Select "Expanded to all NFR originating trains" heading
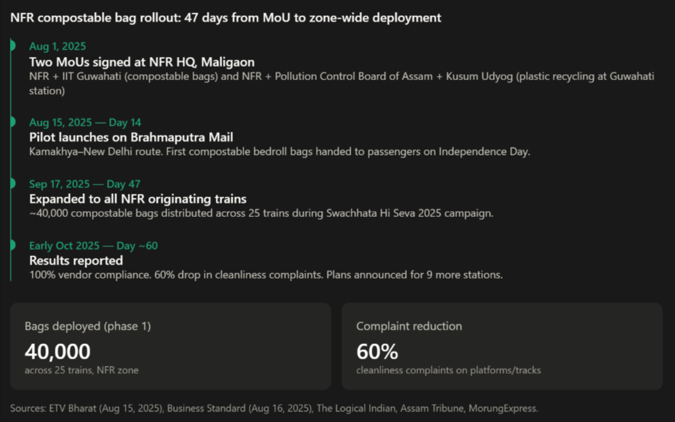This screenshot has width=675, height=422. [x=138, y=199]
